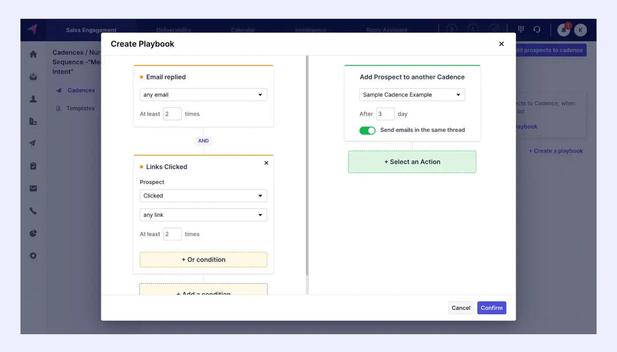Open the Tasks clipboard icon in the sidebar

click(33, 165)
